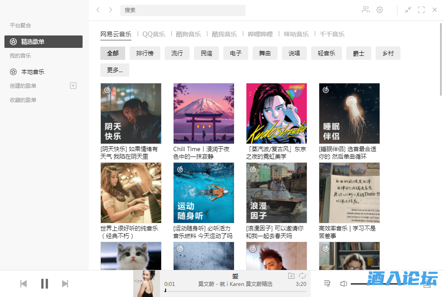The image size is (444, 297).
Task: Switch to the 酷我音乐 tab
Action: [224, 34]
